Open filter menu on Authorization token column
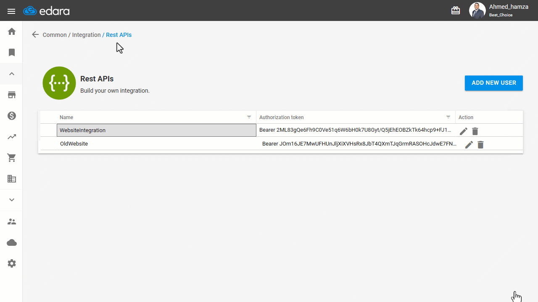The image size is (538, 302). [x=448, y=117]
